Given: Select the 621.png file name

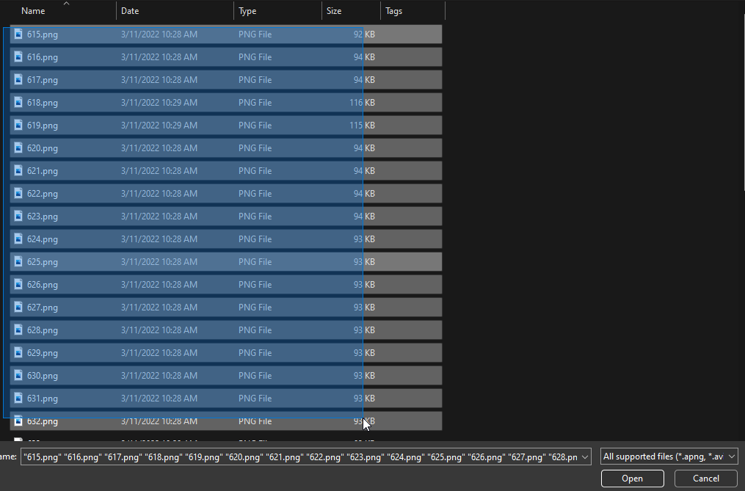Looking at the screenshot, I should [43, 170].
